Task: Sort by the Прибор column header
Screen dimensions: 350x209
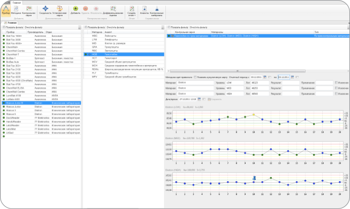Action: pos(16,32)
